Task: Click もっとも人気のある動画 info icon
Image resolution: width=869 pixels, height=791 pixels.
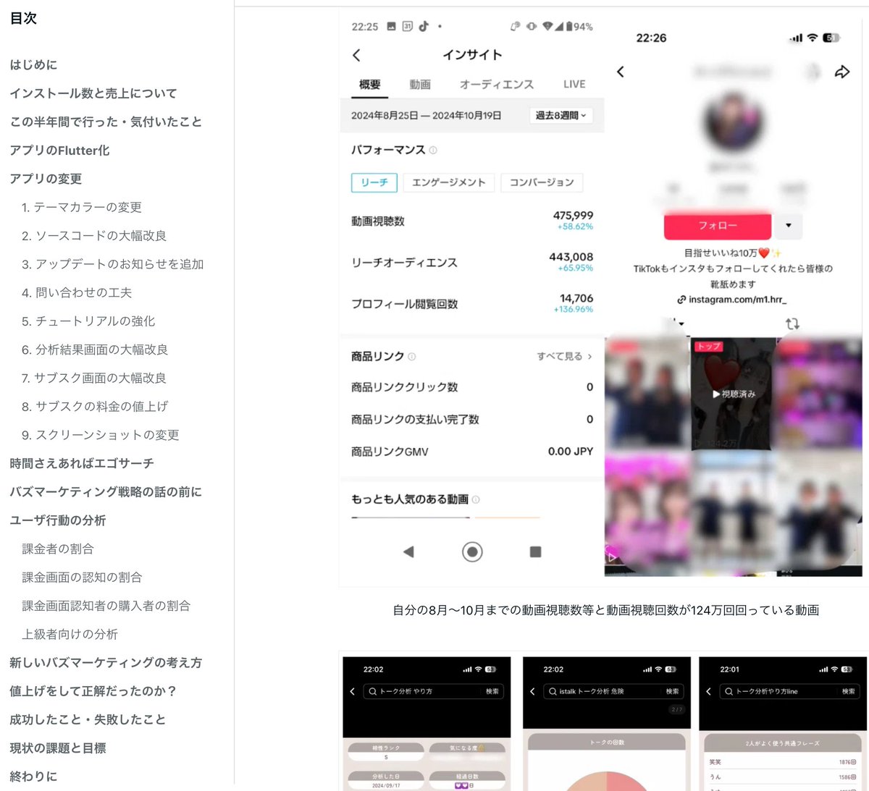Action: [476, 499]
